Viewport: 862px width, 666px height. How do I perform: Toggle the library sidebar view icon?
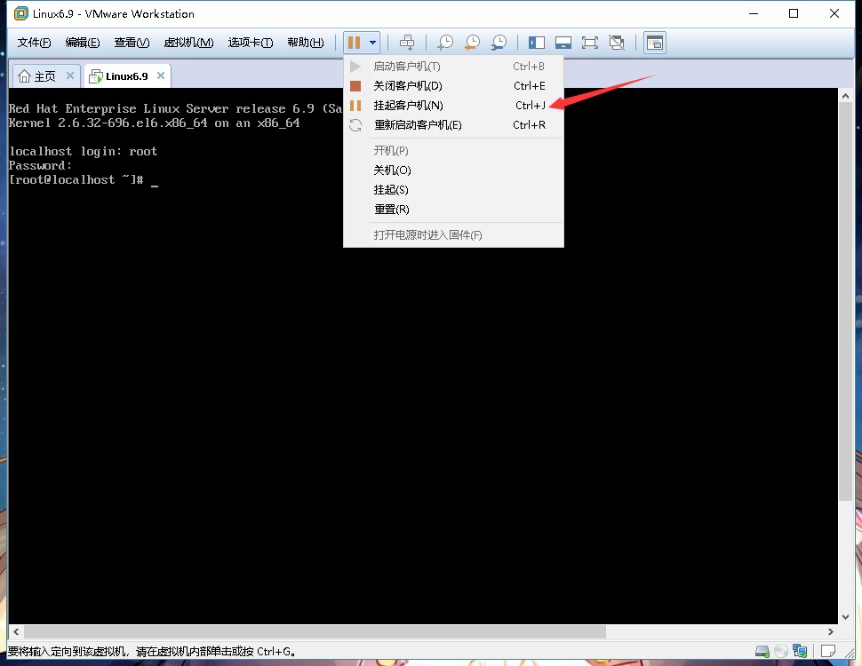pyautogui.click(x=537, y=43)
